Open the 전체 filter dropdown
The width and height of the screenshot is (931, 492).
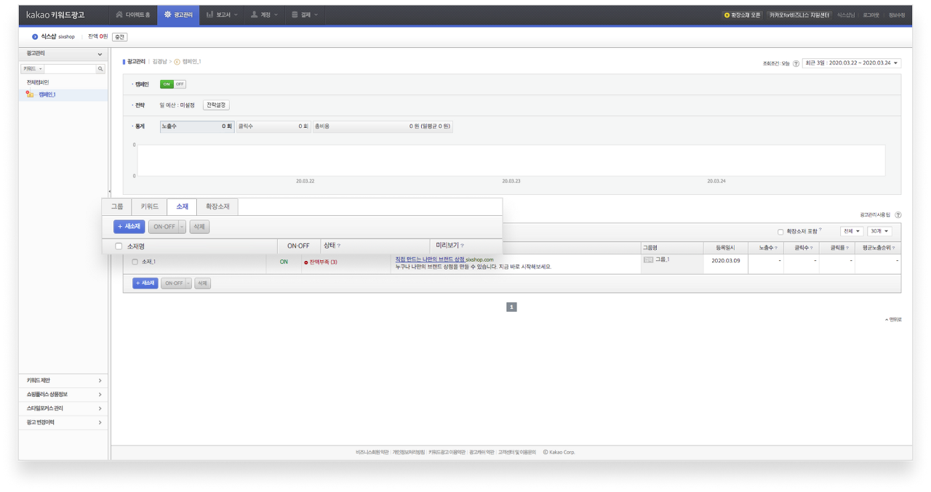(x=852, y=231)
